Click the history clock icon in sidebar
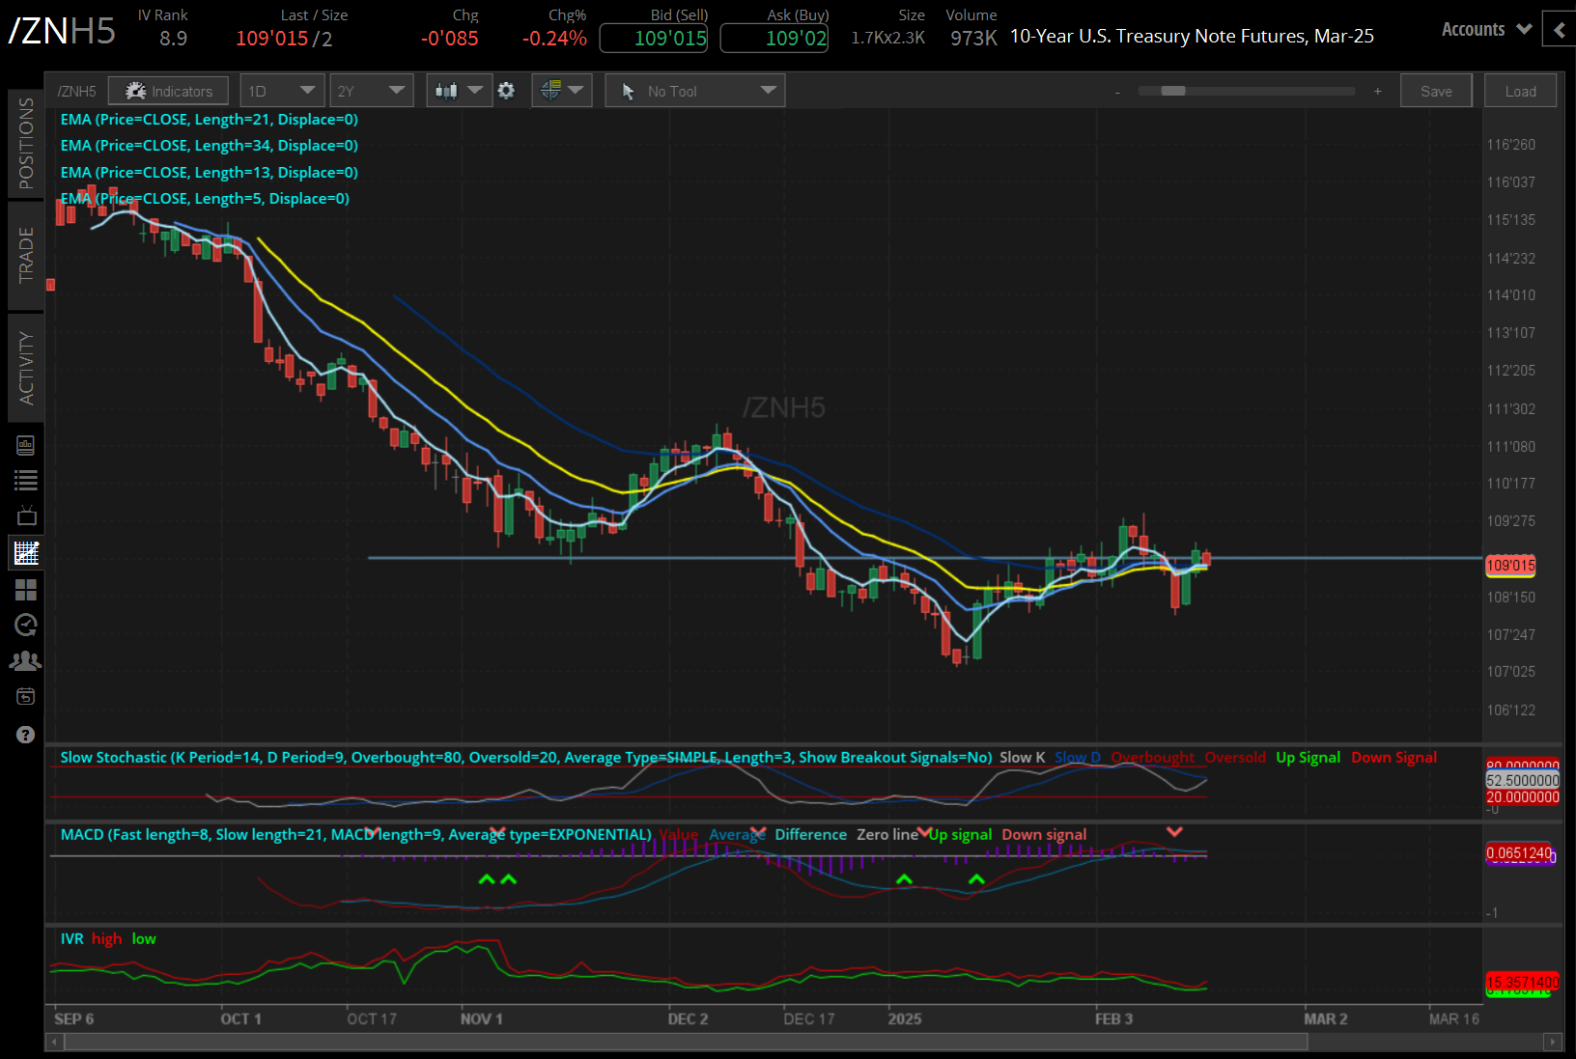The width and height of the screenshot is (1576, 1059). pyautogui.click(x=25, y=625)
